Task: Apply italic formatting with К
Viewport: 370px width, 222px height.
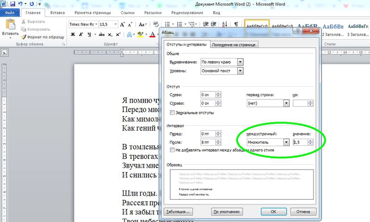Action: click(81, 35)
